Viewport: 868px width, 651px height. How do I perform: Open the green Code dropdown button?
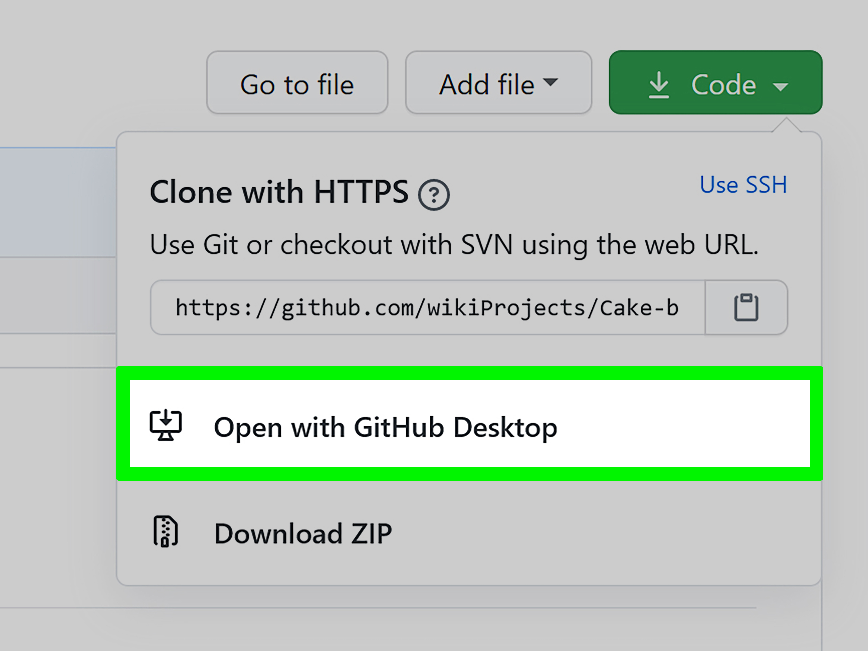(x=715, y=82)
